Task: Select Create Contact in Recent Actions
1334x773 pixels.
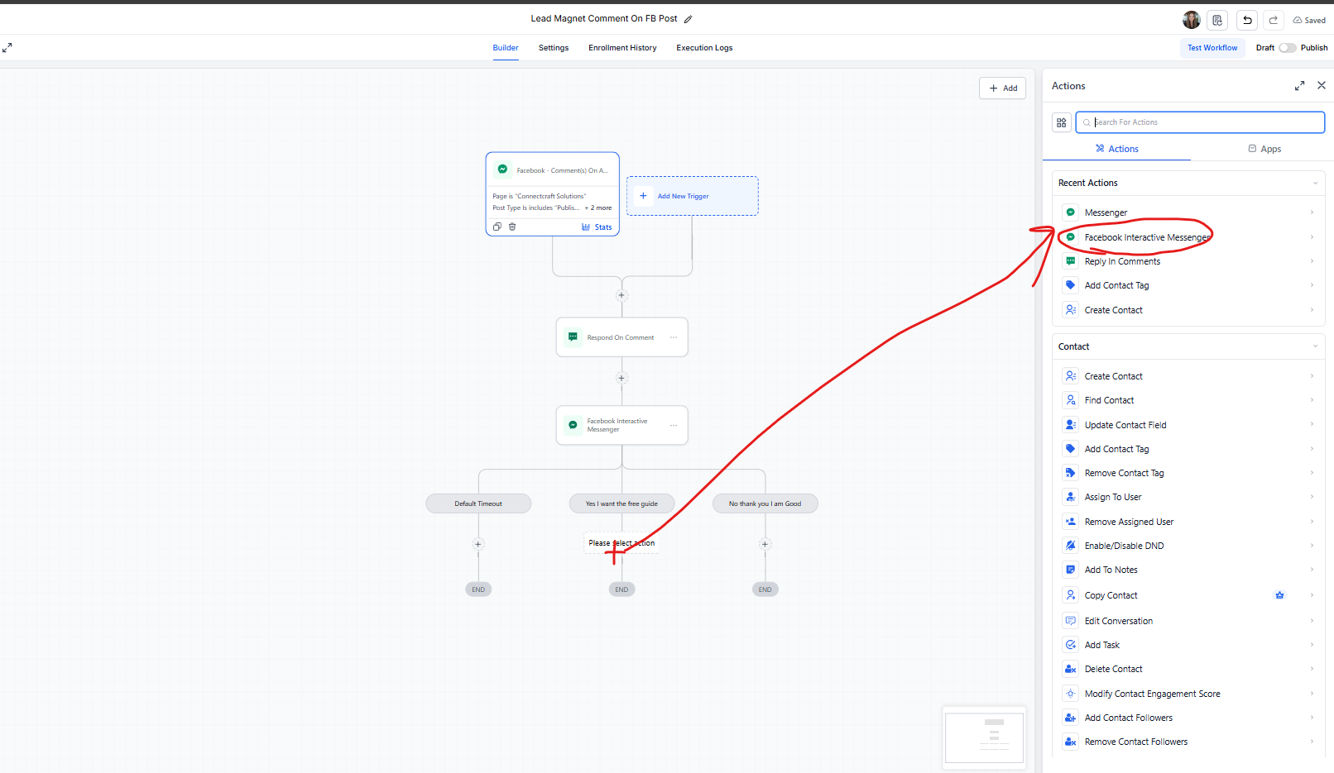Action: coord(1188,310)
